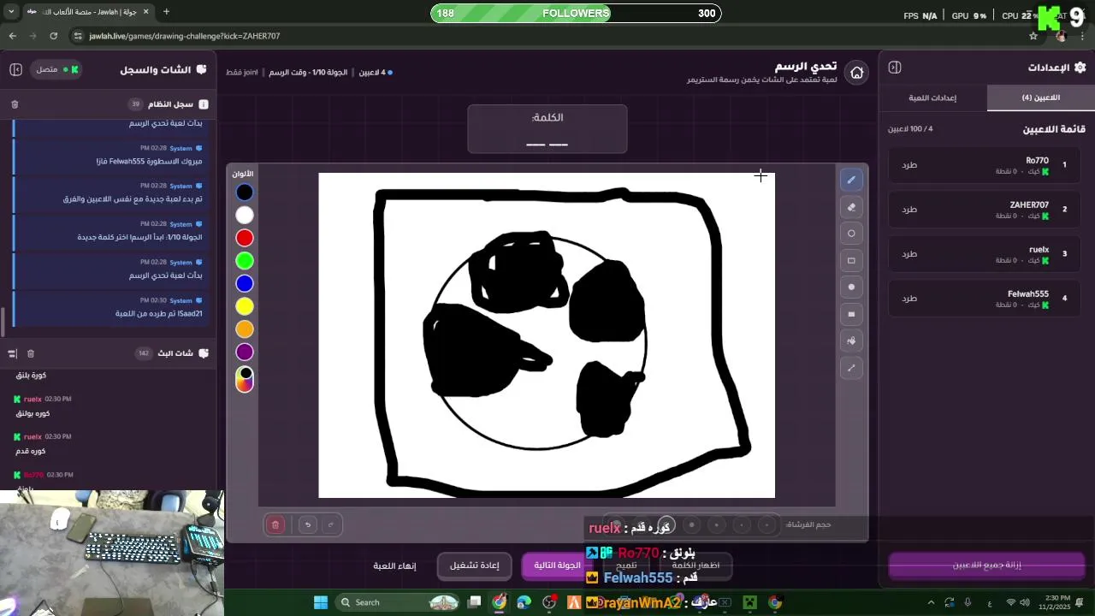Pick the black color swatch
The height and width of the screenshot is (616, 1095).
(x=245, y=192)
